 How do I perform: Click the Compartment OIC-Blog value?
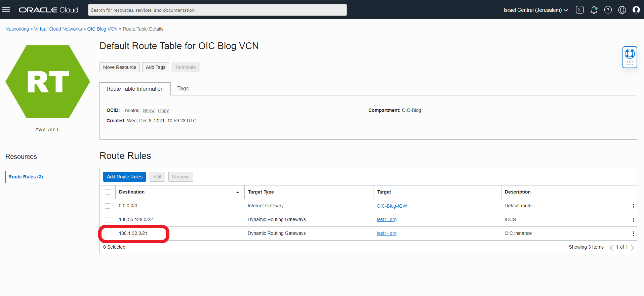click(411, 110)
